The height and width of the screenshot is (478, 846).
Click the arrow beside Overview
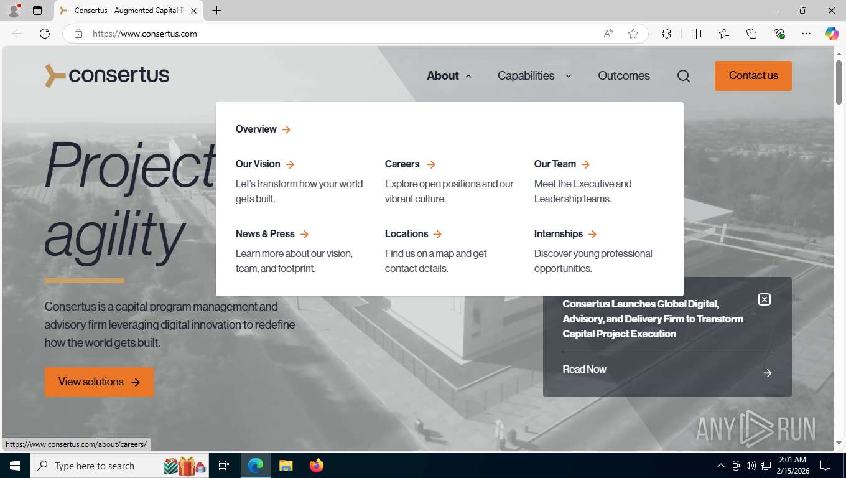[x=286, y=129]
